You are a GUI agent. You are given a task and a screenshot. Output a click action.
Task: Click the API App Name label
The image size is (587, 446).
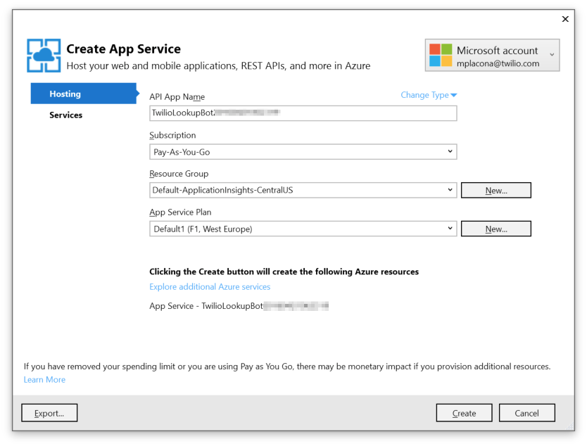pyautogui.click(x=177, y=97)
